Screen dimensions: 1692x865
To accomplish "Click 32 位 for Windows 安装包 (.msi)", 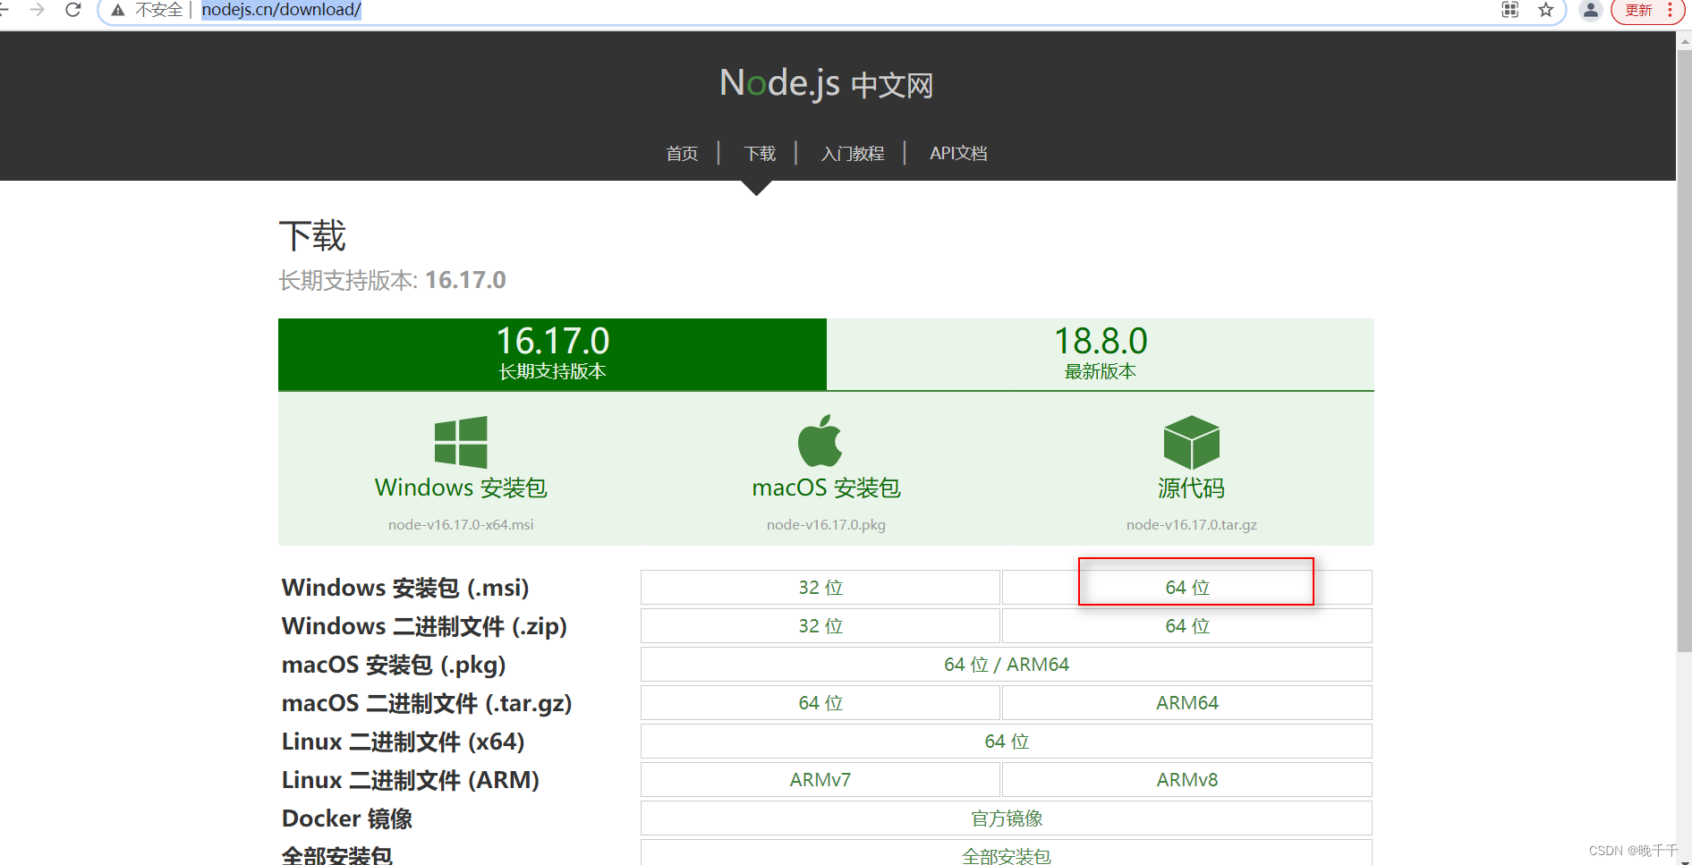I will point(820,588).
